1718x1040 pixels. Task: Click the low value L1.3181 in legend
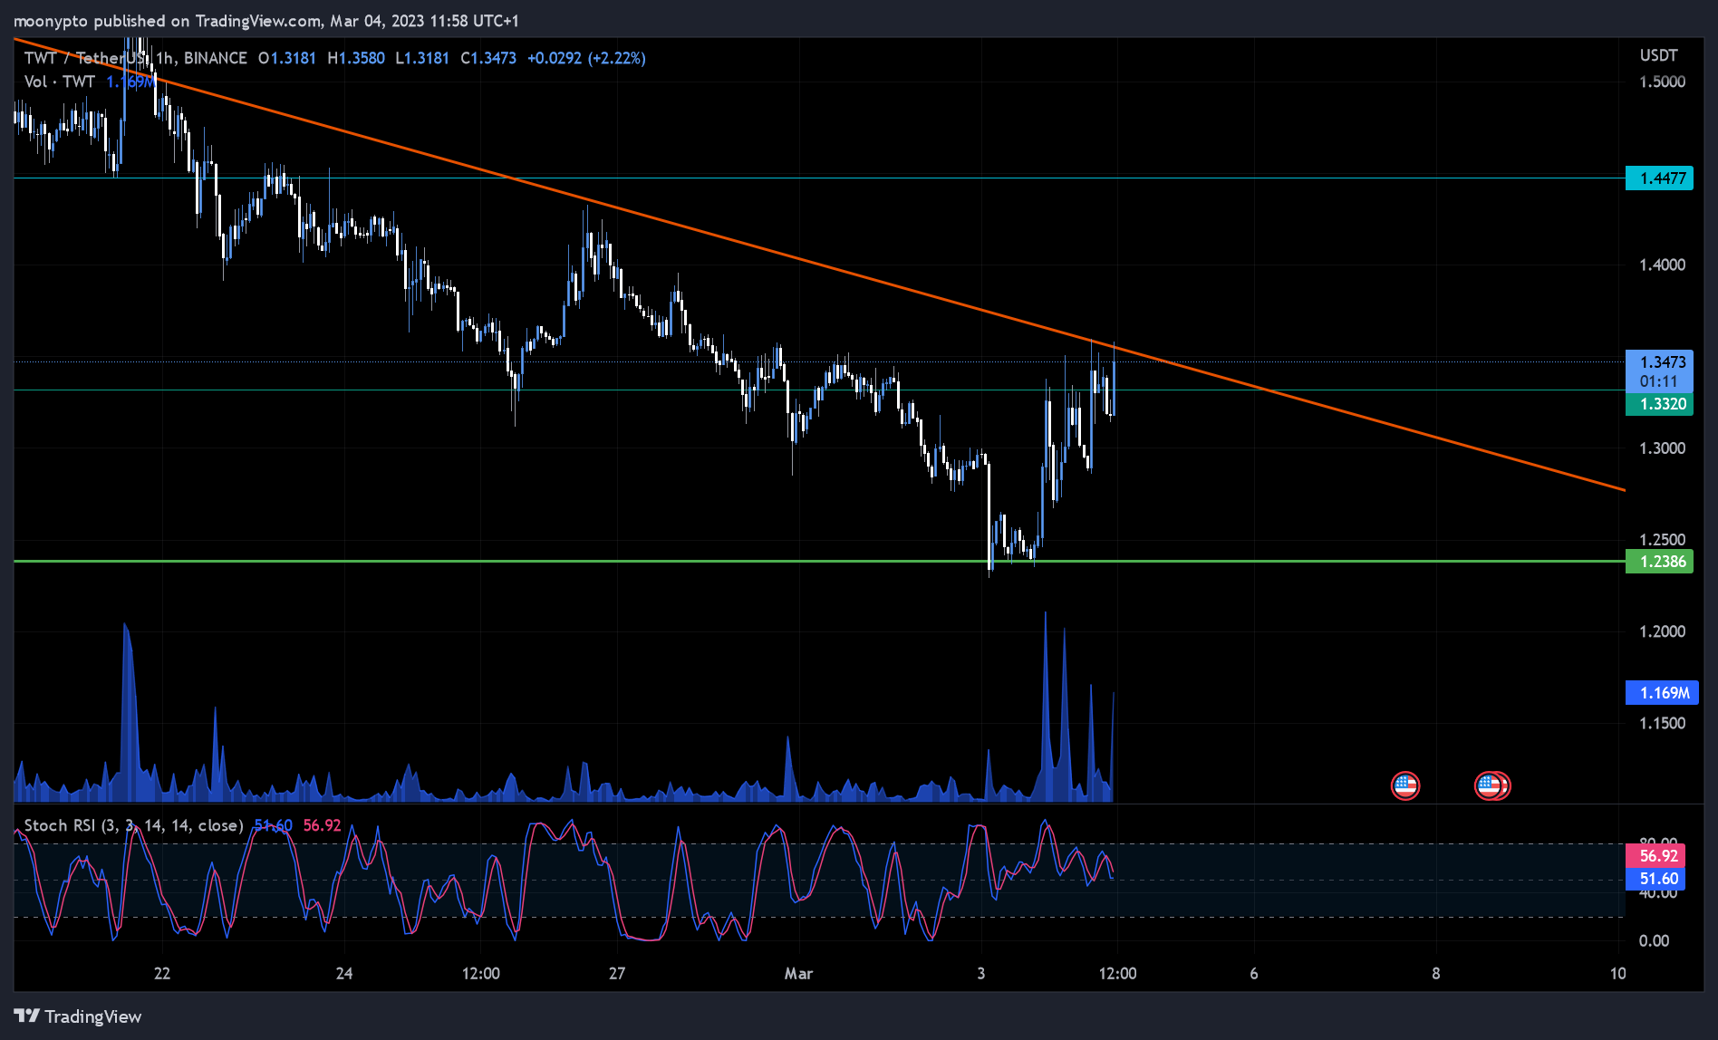pyautogui.click(x=422, y=58)
